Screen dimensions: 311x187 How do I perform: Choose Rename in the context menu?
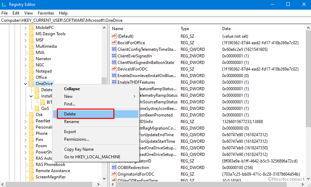click(x=96, y=122)
